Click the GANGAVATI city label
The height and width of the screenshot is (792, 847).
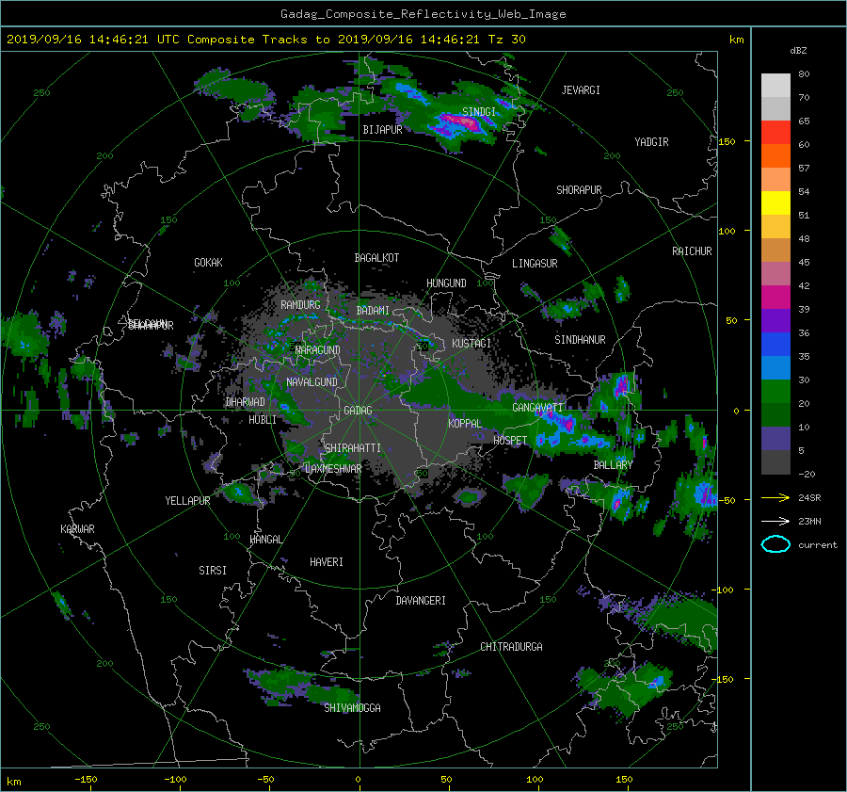pyautogui.click(x=537, y=408)
